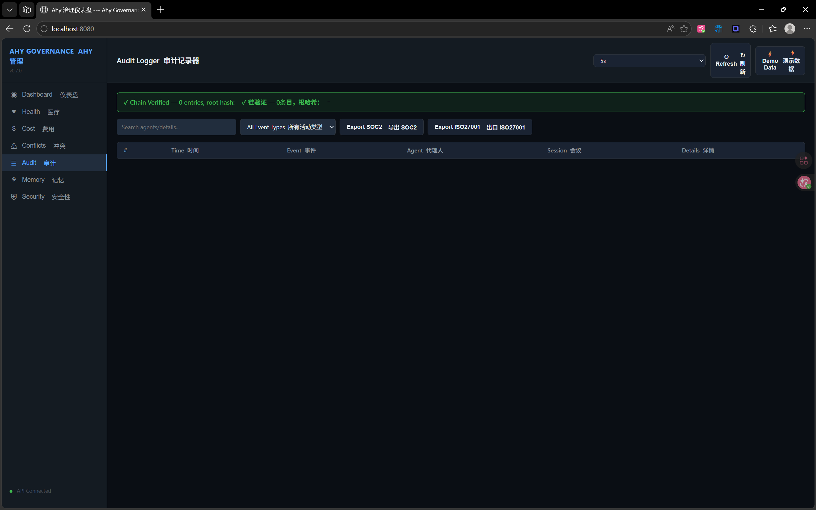Viewport: 816px width, 510px height.
Task: Click the Session column header
Action: 564,151
